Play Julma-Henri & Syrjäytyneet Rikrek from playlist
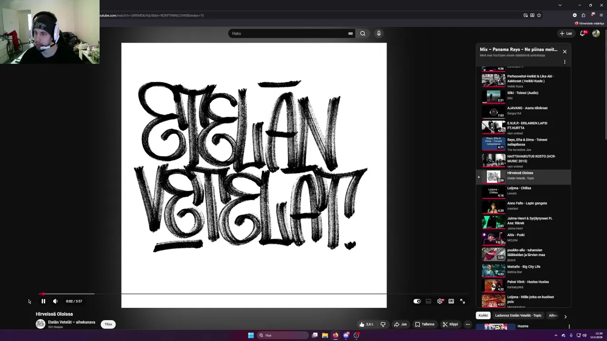Viewport: 607px width, 341px height. point(524,223)
